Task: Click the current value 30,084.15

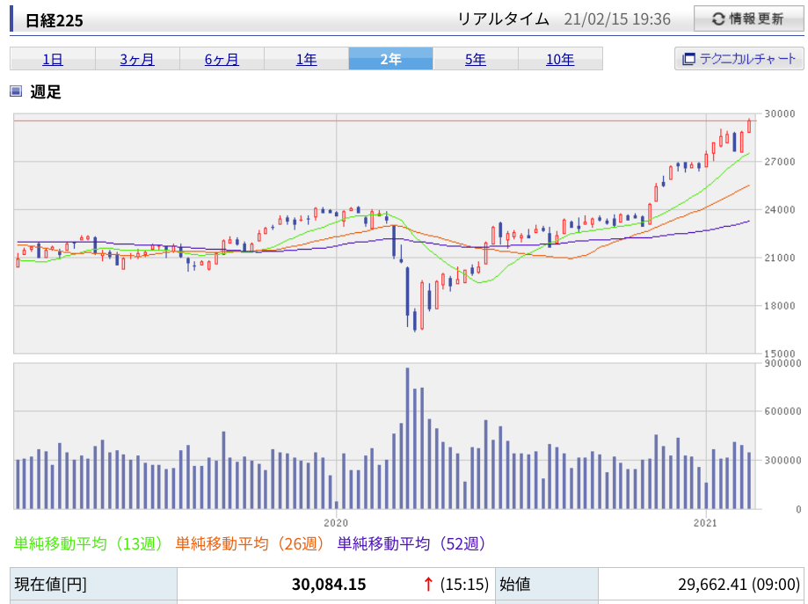Action: tap(329, 585)
